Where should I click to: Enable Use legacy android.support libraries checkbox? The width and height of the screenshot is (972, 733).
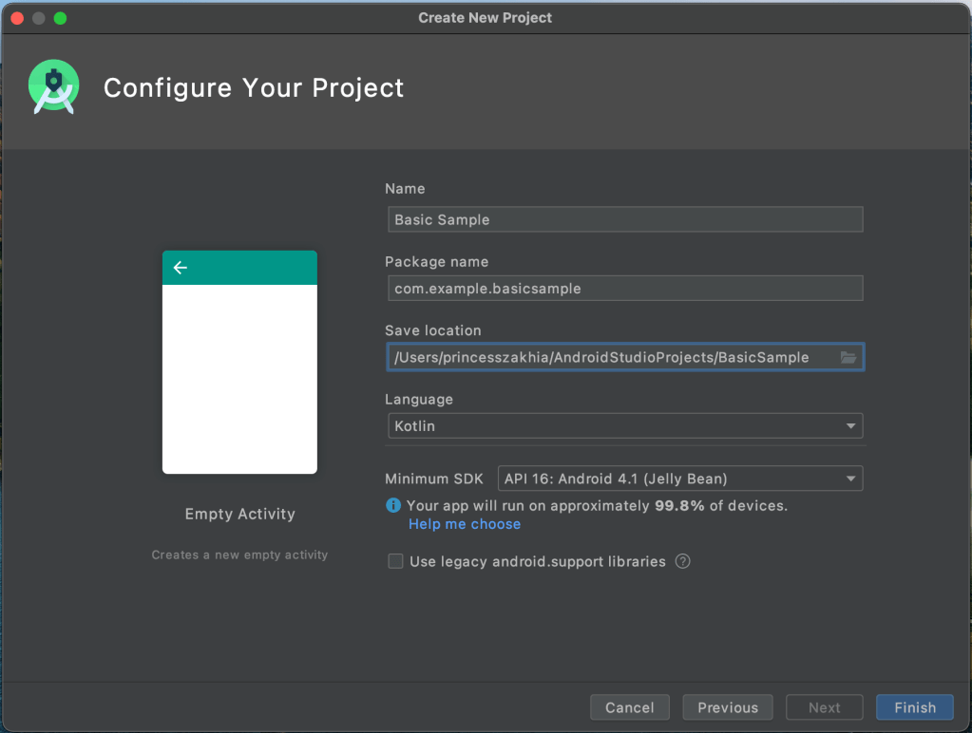[395, 562]
